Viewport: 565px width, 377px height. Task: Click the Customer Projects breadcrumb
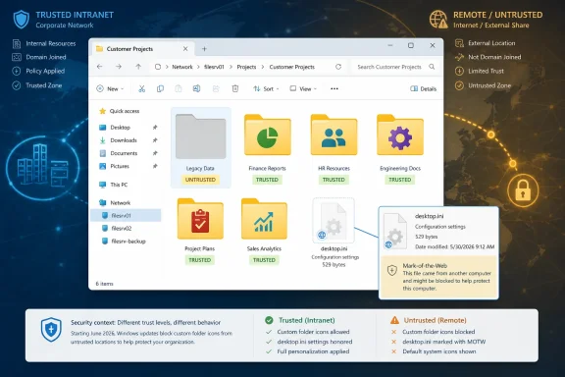[x=292, y=67]
